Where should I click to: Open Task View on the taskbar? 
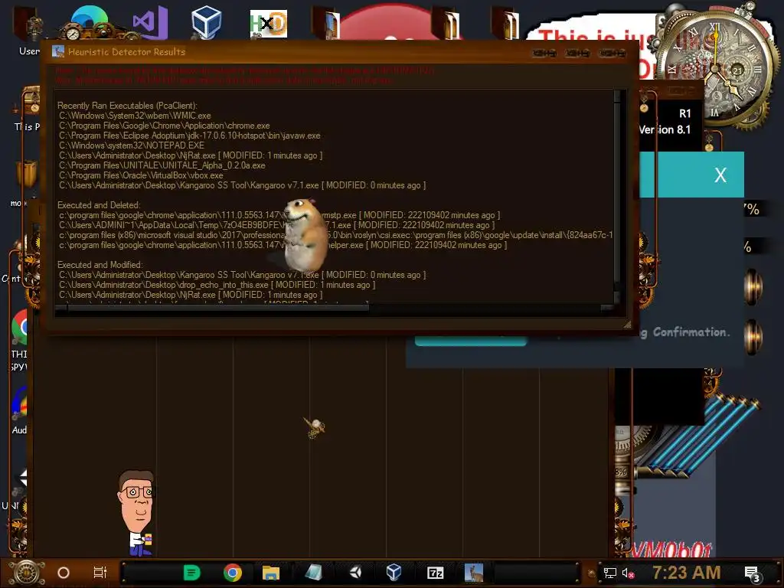coord(100,573)
